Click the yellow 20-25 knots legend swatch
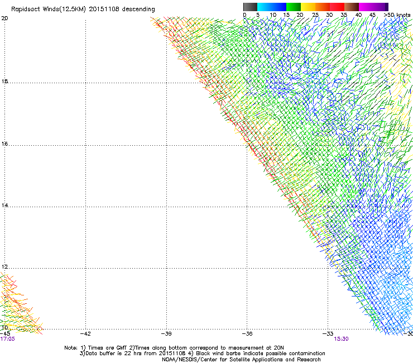The image size is (413, 363). click(x=308, y=7)
